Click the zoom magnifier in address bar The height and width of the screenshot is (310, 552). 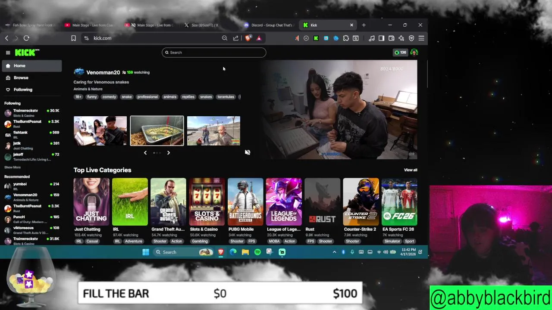pyautogui.click(x=225, y=38)
